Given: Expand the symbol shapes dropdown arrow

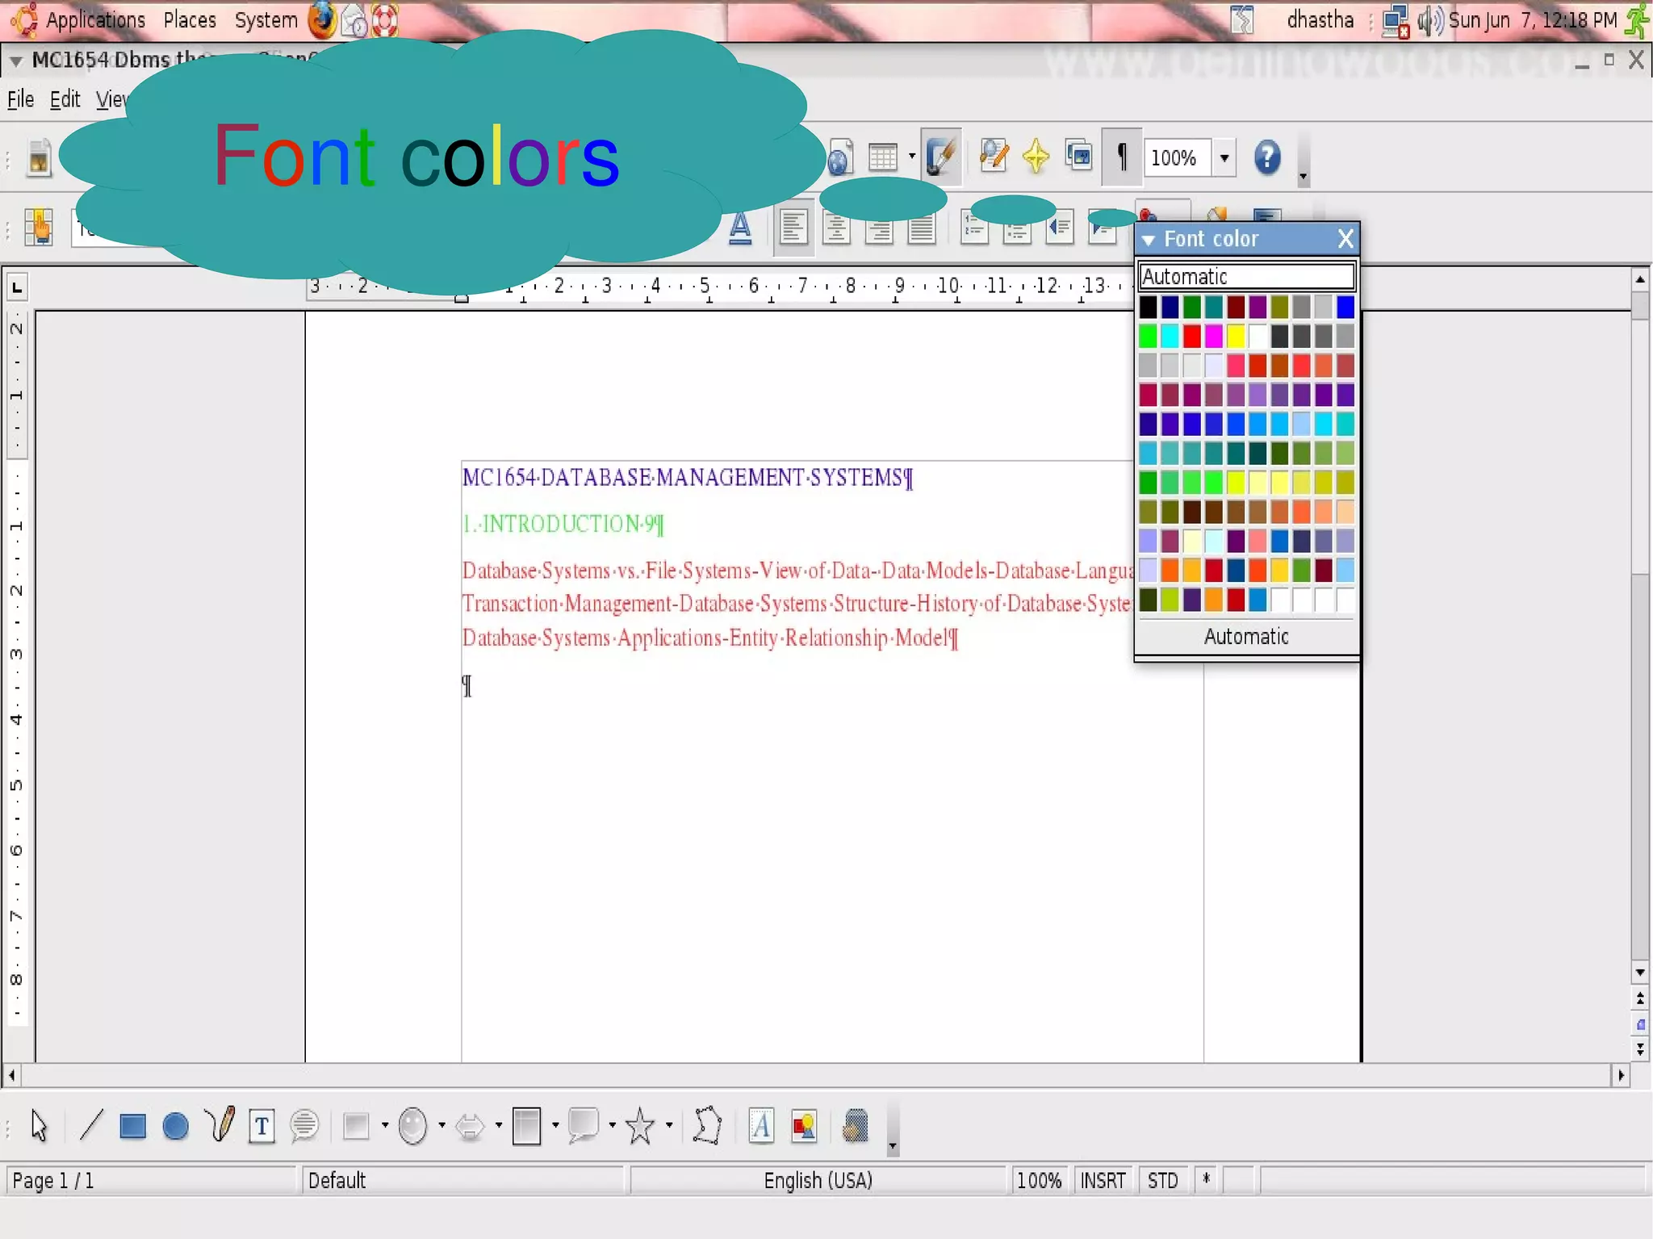Looking at the screenshot, I should coord(441,1125).
